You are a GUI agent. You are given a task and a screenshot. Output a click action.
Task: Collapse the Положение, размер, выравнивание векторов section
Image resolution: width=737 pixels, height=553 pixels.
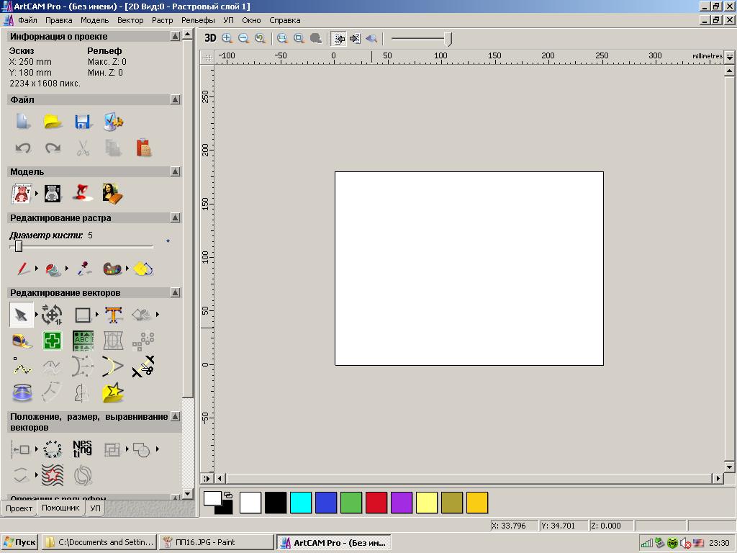point(175,416)
